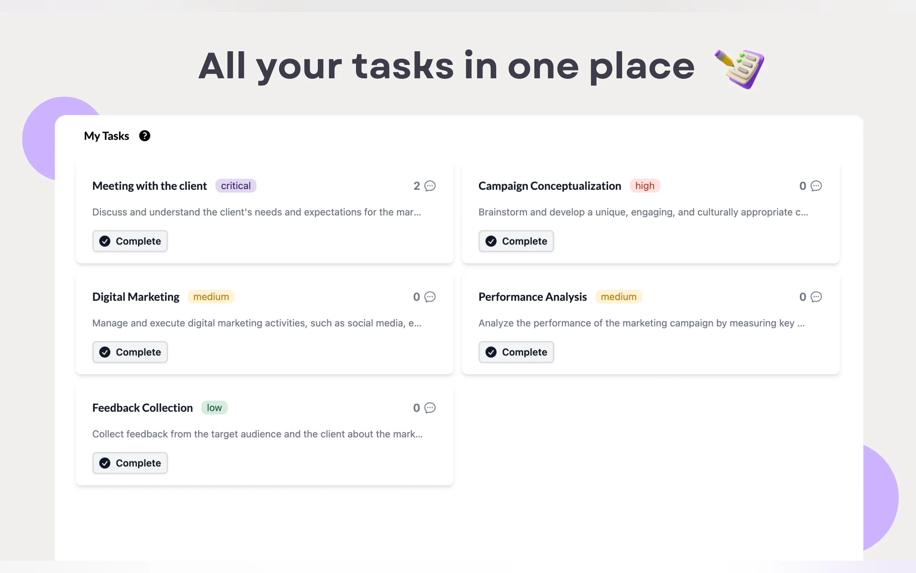This screenshot has width=916, height=573.
Task: Click the notepad checklist emoji in the heading
Action: (x=740, y=68)
